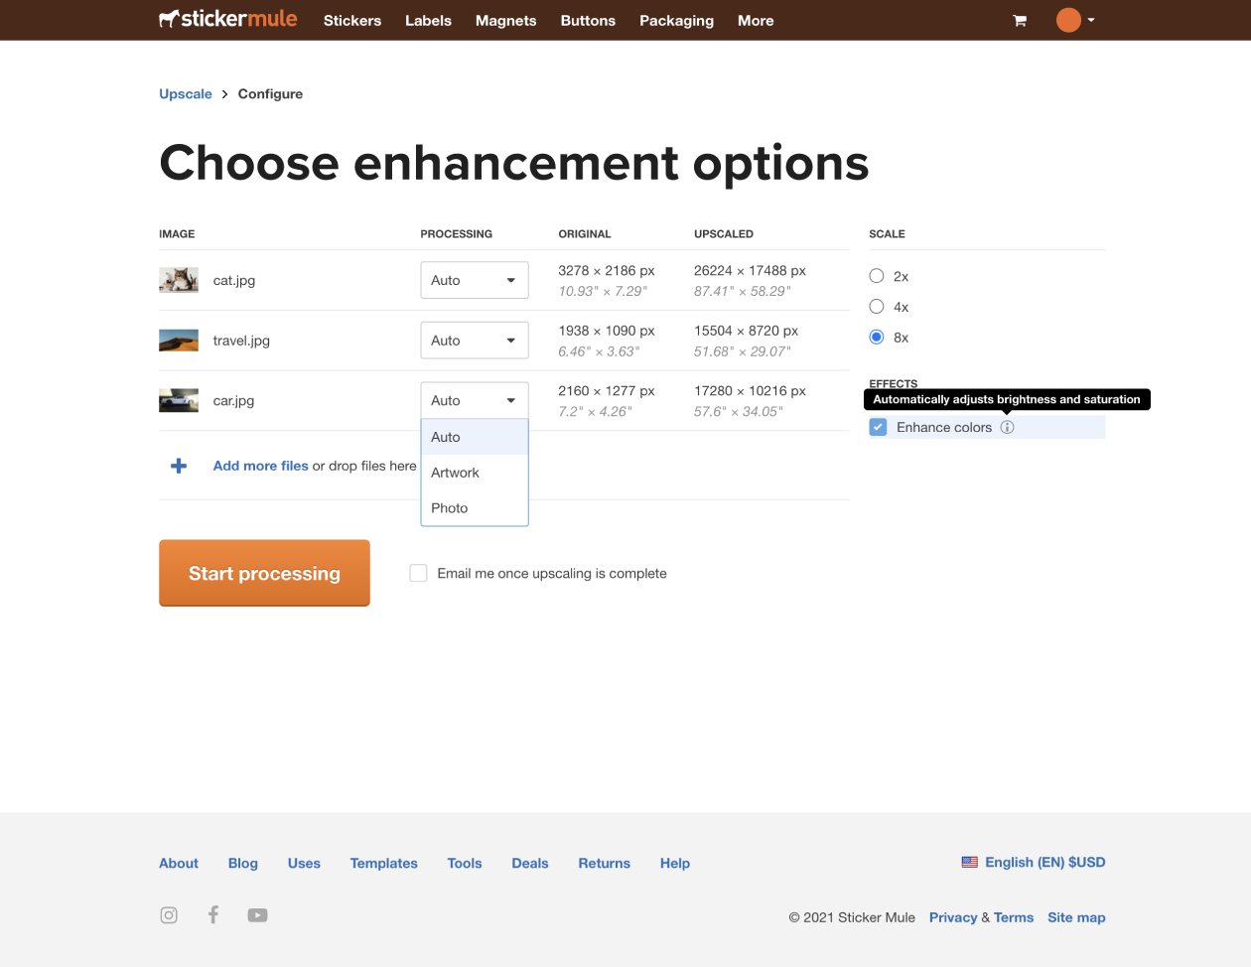Select the 4x scale option
This screenshot has height=967, width=1251.
(877, 307)
